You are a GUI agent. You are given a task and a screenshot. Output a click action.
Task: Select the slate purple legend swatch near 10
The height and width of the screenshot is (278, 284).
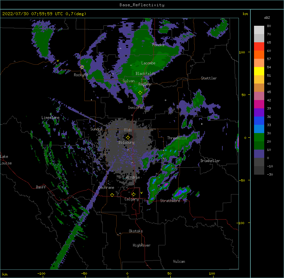click(259, 154)
